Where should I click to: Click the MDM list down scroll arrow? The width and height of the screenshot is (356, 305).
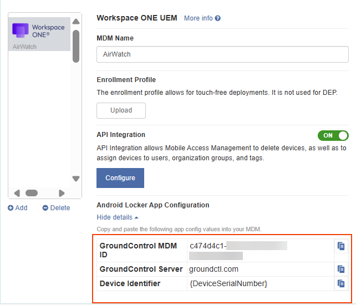click(76, 179)
